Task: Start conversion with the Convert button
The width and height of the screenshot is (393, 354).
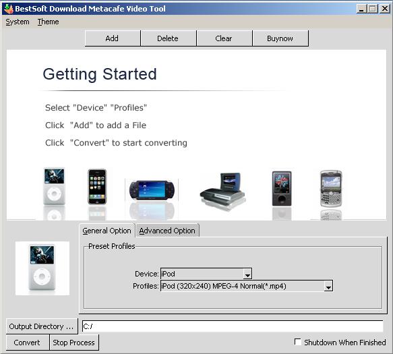Action: coord(28,343)
